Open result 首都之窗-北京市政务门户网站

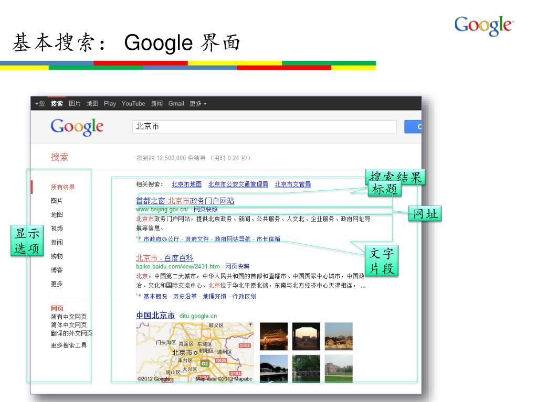(x=185, y=201)
